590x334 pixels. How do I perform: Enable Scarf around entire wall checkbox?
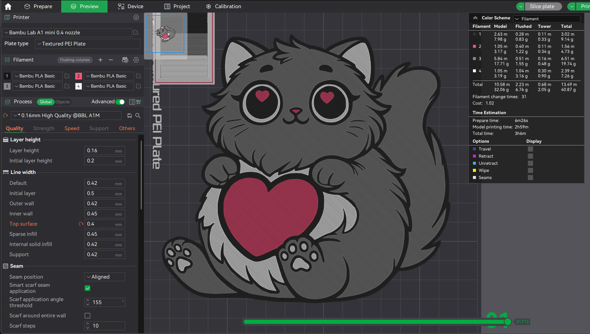87,316
